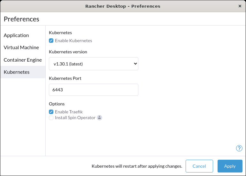Click the experimental flask icon beside Spin Operator
This screenshot has width=246, height=176.
click(x=99, y=118)
